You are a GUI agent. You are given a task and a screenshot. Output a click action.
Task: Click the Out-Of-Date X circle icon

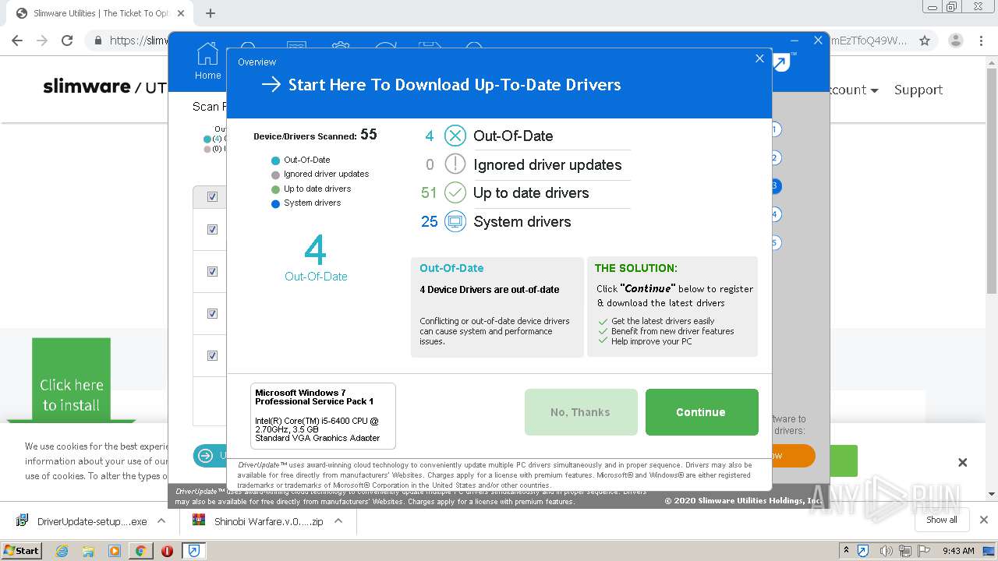[455, 136]
